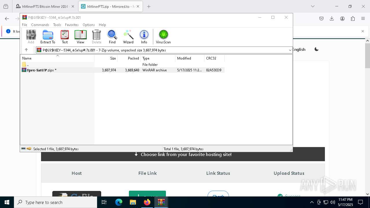Viewport: 370px width, 208px height.
Task: Open the English language selector
Action: tap(299, 49)
